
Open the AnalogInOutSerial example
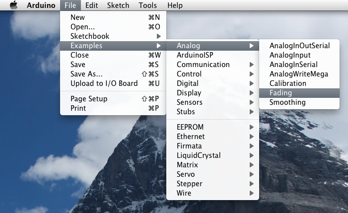click(x=299, y=46)
